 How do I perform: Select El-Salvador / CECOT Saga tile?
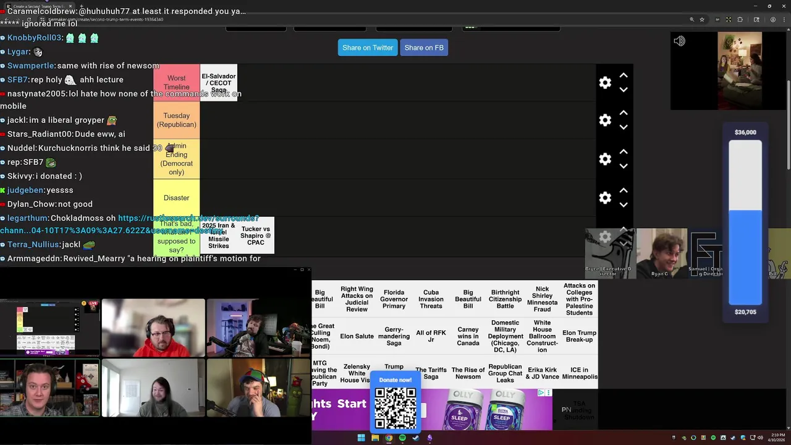[219, 83]
